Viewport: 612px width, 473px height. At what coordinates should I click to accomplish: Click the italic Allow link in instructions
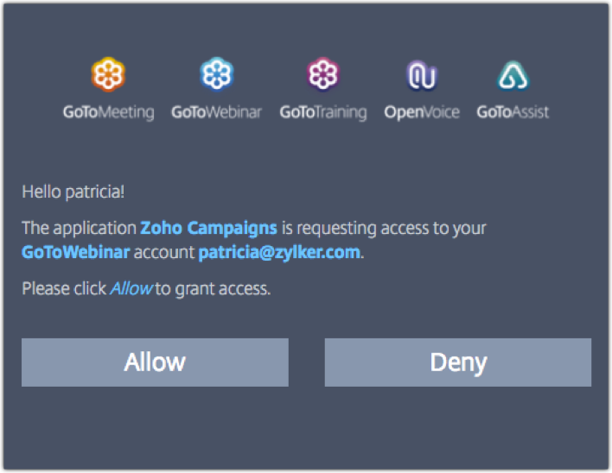coord(131,288)
